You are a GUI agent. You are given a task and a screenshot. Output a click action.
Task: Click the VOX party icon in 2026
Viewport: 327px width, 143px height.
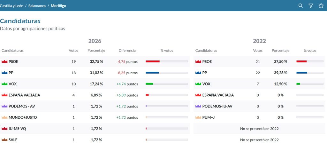pyautogui.click(x=4, y=84)
